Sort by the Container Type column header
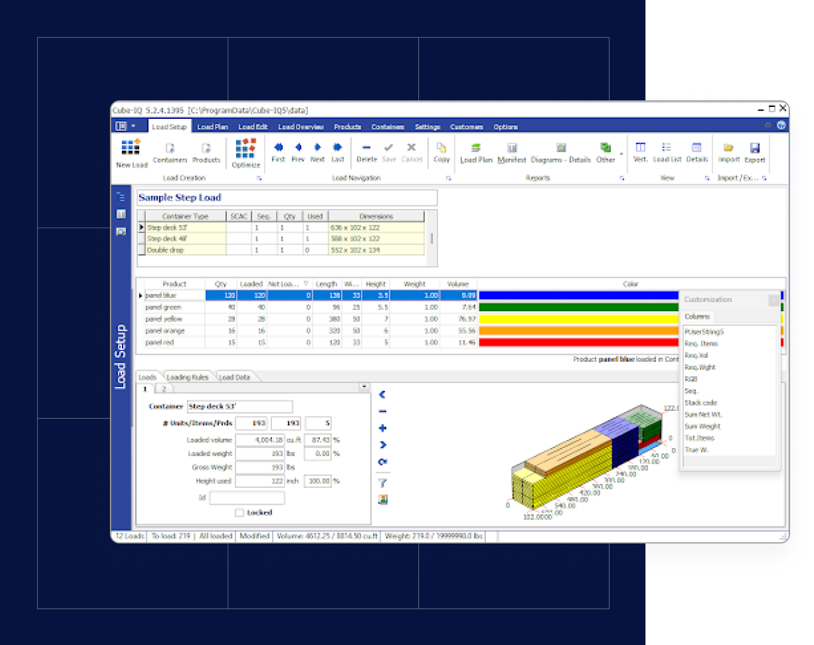 [185, 216]
